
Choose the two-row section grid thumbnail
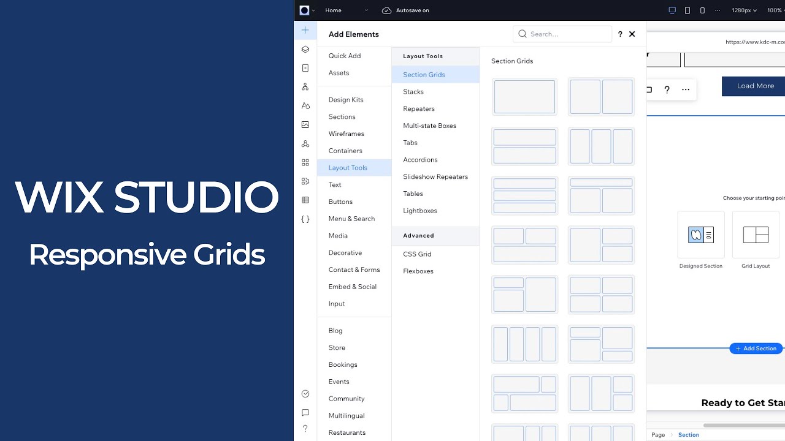524,146
